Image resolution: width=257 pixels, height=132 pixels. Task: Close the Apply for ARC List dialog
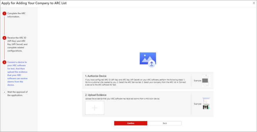point(254,3)
